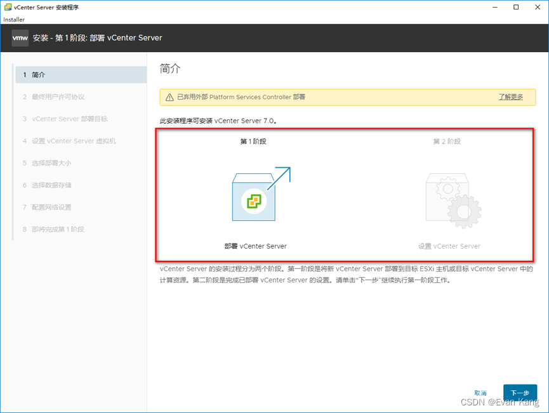The image size is (549, 413).
Task: Click the 取消 cancel link
Action: (480, 393)
